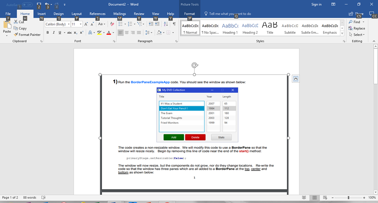Click the 88 words count

tap(30, 198)
